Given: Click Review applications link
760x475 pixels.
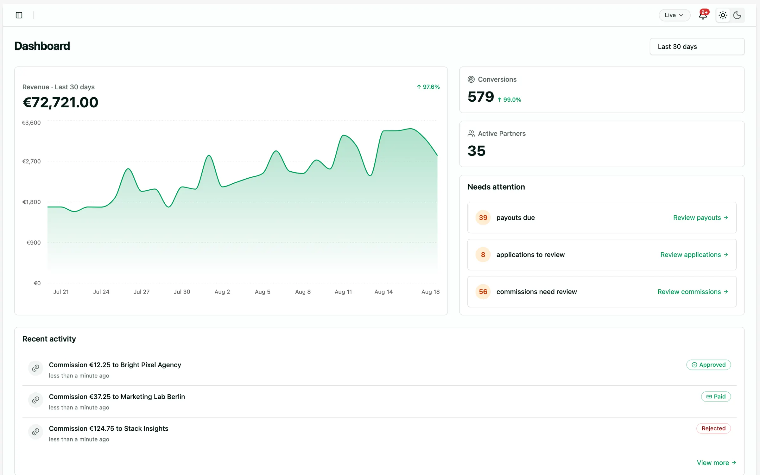Looking at the screenshot, I should coord(694,255).
